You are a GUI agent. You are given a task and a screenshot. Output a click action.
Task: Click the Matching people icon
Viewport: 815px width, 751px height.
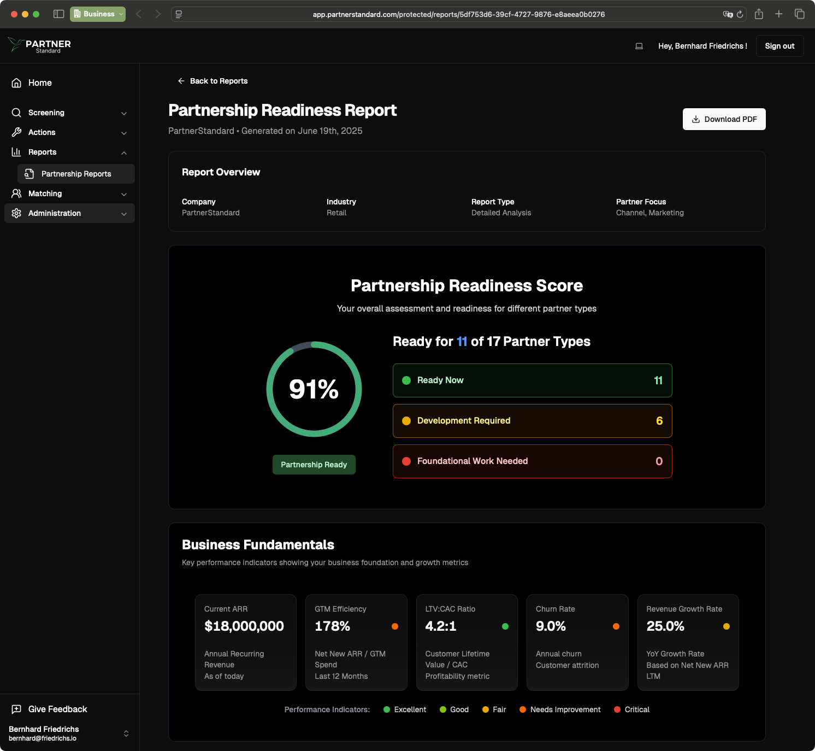click(x=16, y=193)
